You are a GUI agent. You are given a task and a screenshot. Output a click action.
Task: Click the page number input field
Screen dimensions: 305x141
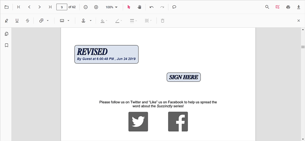click(62, 7)
